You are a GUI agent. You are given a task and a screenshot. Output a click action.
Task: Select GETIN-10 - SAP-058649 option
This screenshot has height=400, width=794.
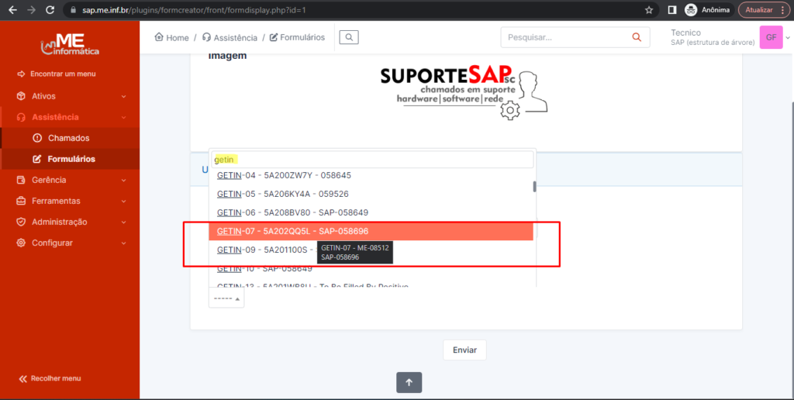(x=371, y=268)
